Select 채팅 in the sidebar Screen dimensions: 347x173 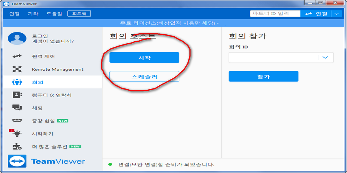coord(53,108)
